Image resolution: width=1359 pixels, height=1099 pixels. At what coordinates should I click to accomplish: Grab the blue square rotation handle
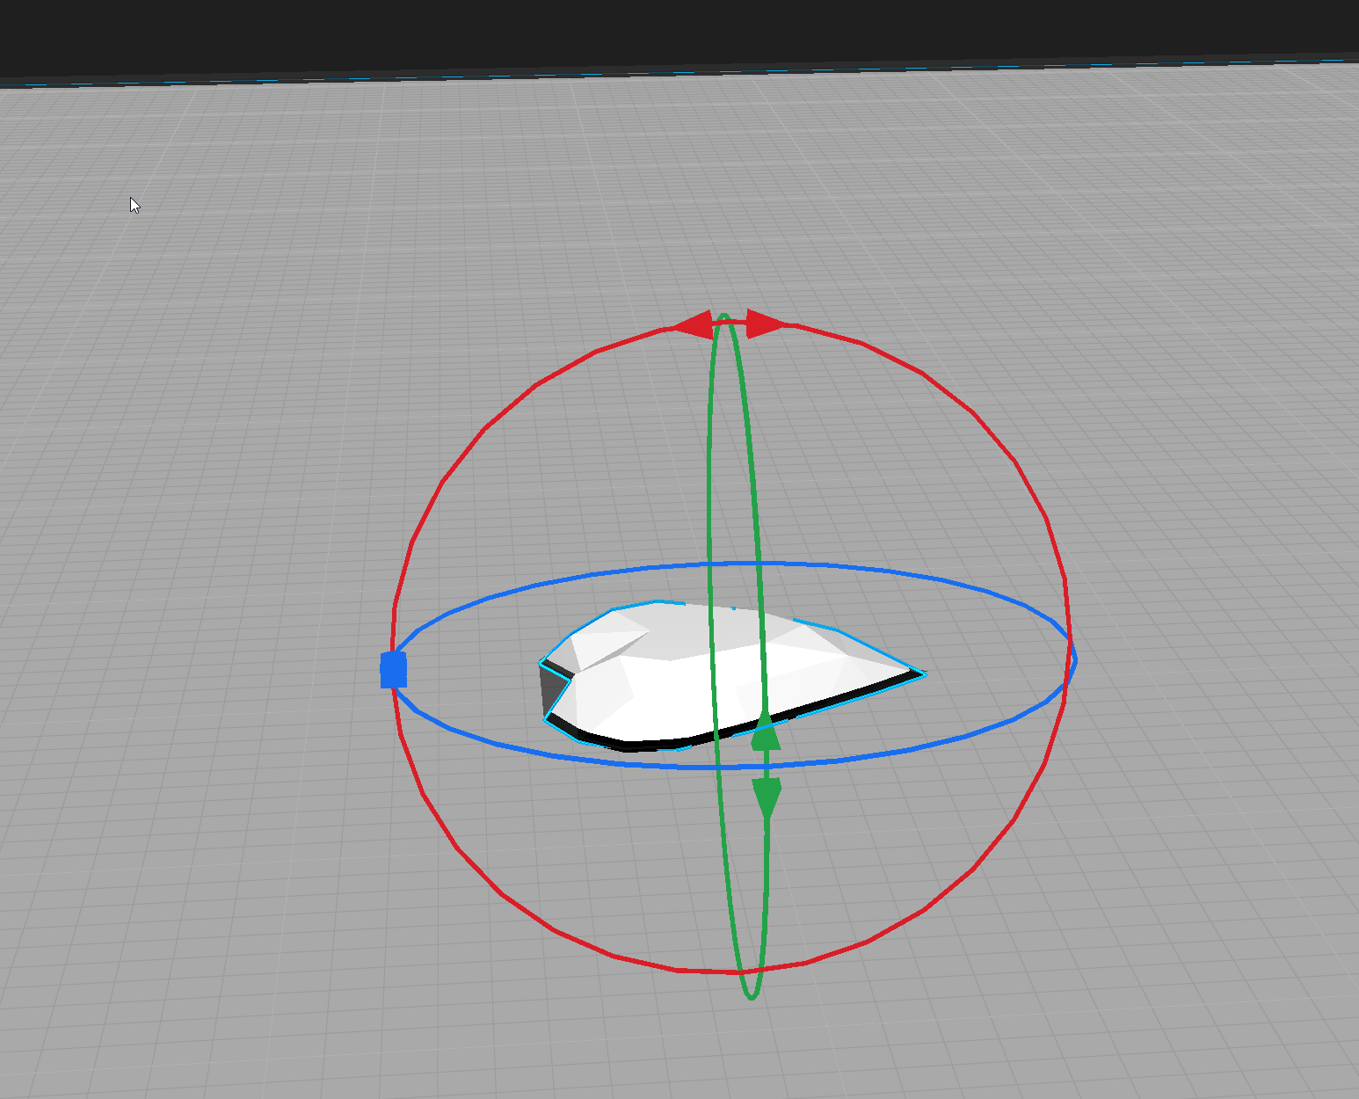(394, 670)
